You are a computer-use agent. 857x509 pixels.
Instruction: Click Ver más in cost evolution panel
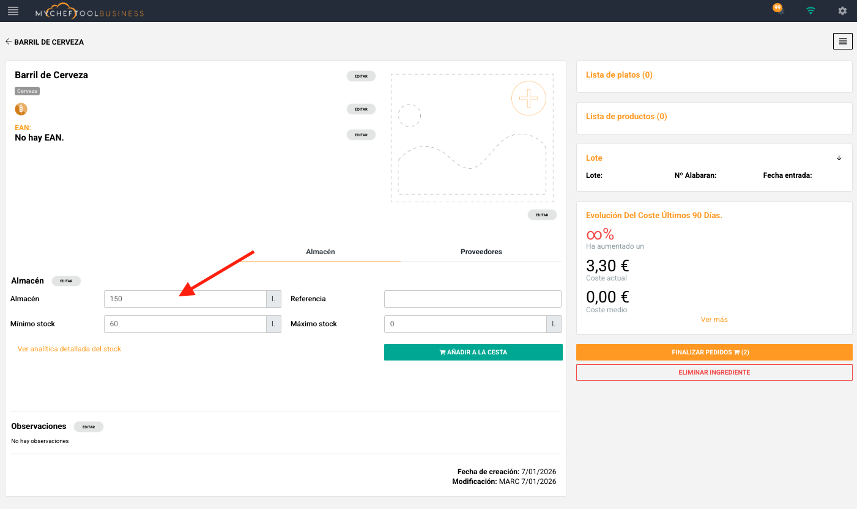[x=714, y=320]
